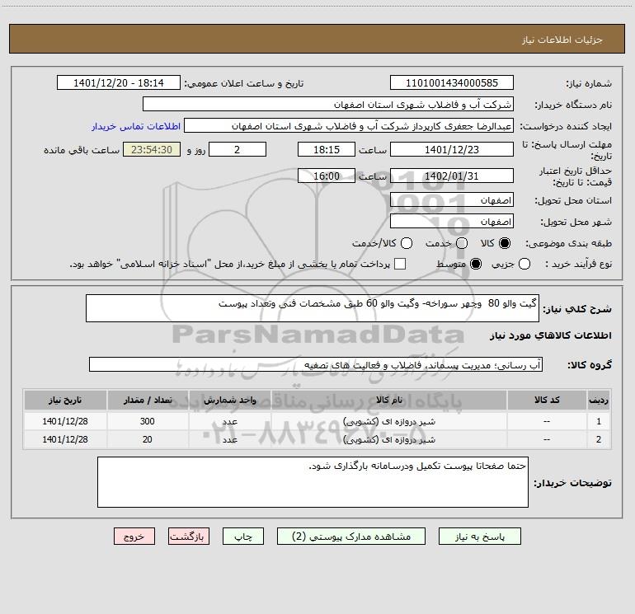Click the تعداد / مقدار column header
Screen dimensions: 635x614
click(148, 400)
